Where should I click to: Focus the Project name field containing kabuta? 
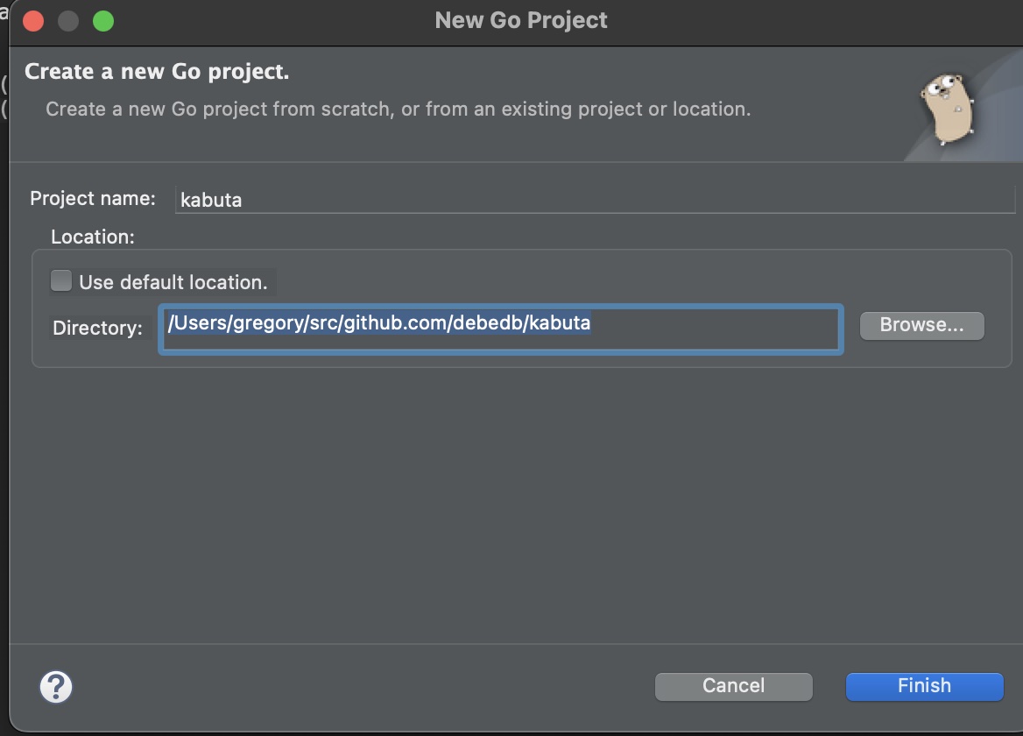click(x=594, y=199)
